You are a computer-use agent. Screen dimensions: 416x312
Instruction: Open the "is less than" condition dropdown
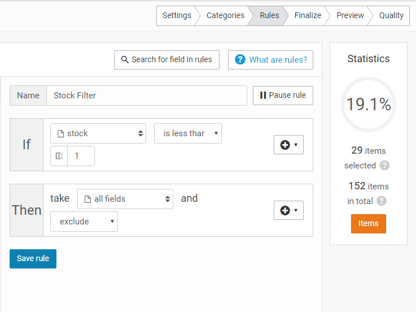(x=188, y=133)
